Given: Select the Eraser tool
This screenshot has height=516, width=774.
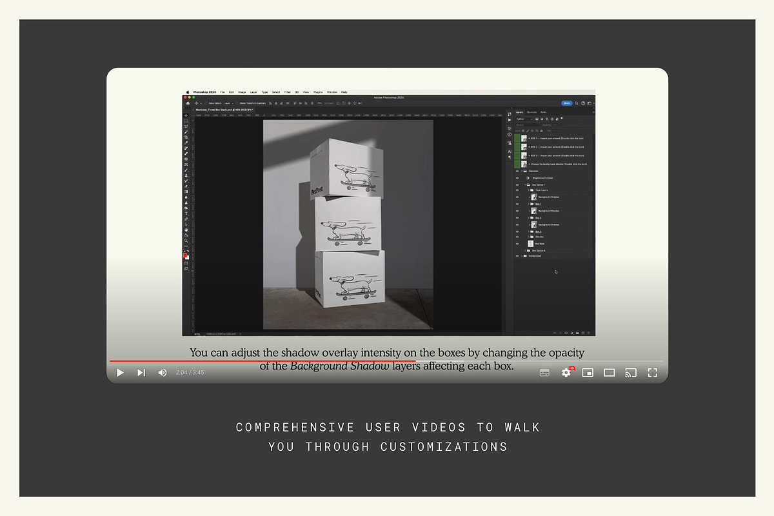Looking at the screenshot, I should 186,186.
